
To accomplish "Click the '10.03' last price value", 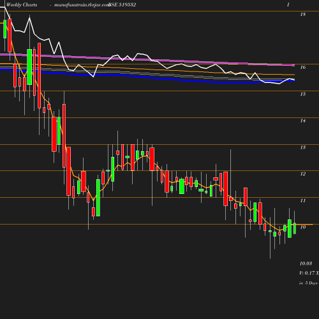I will point(306,263).
